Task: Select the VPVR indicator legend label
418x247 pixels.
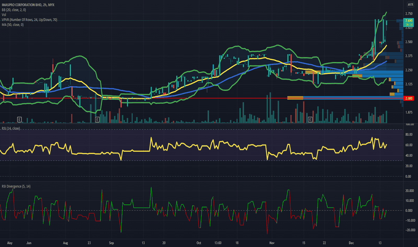Action: (29, 20)
